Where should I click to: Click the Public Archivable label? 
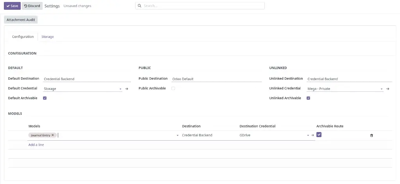click(152, 88)
